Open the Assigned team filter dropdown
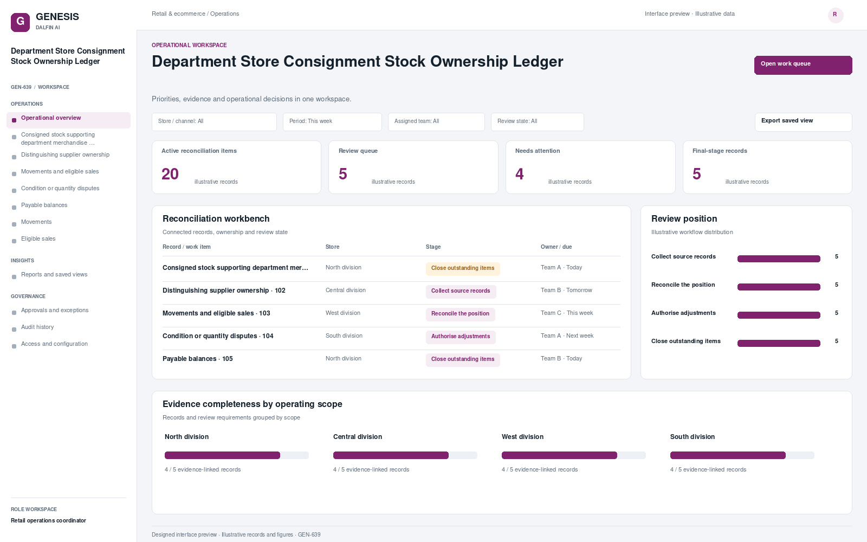 pos(436,122)
